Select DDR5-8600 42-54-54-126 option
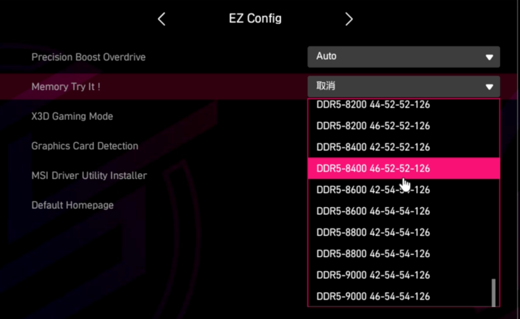 (403, 190)
